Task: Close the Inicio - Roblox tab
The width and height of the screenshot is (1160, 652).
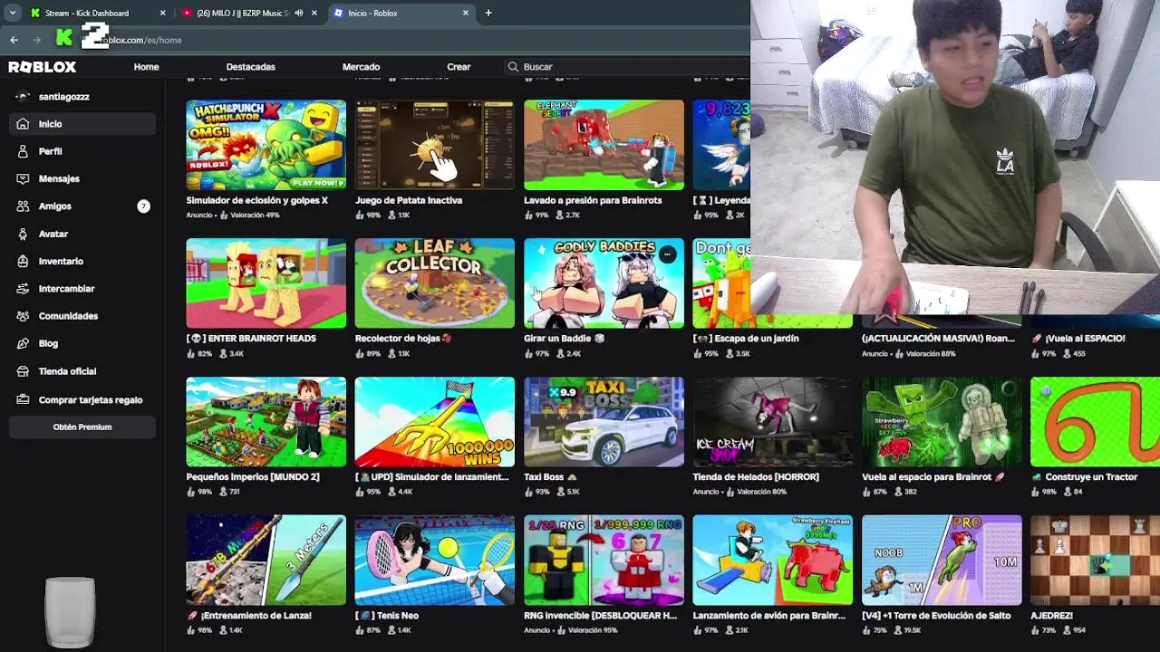Action: coord(466,13)
